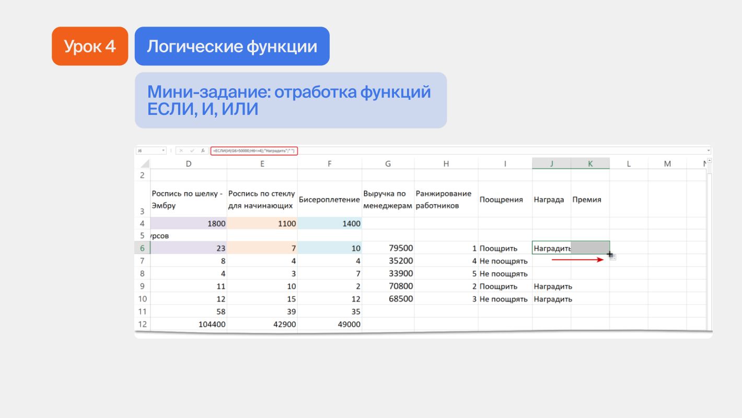The image size is (742, 418).
Task: Click the Name Box showing J6
Action: [x=148, y=150]
